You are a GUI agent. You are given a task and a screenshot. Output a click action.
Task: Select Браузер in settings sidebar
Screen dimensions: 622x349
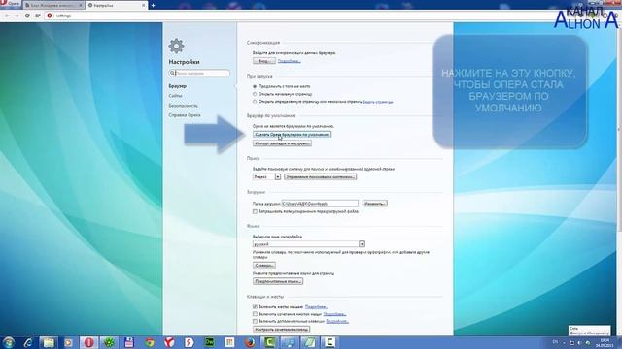coord(177,86)
